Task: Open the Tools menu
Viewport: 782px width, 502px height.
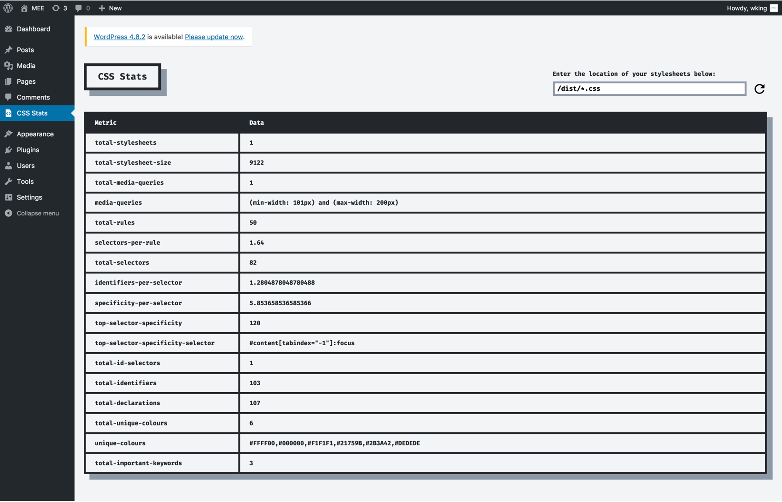Action: click(37, 181)
